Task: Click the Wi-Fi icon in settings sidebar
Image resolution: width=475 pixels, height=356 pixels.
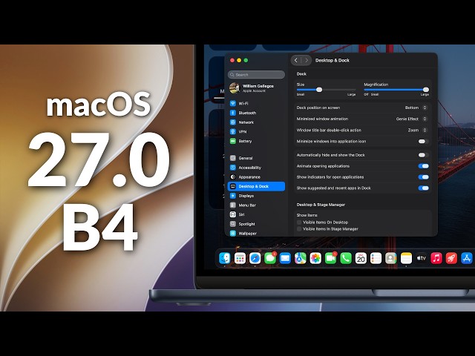Action: pos(232,103)
